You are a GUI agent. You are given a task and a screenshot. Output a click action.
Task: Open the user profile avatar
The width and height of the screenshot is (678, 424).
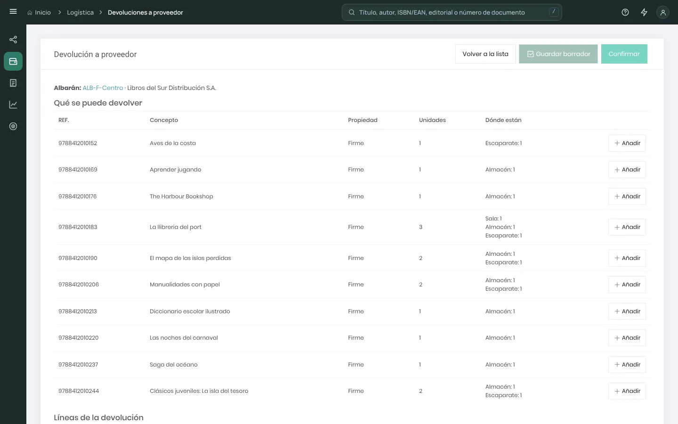pyautogui.click(x=663, y=12)
